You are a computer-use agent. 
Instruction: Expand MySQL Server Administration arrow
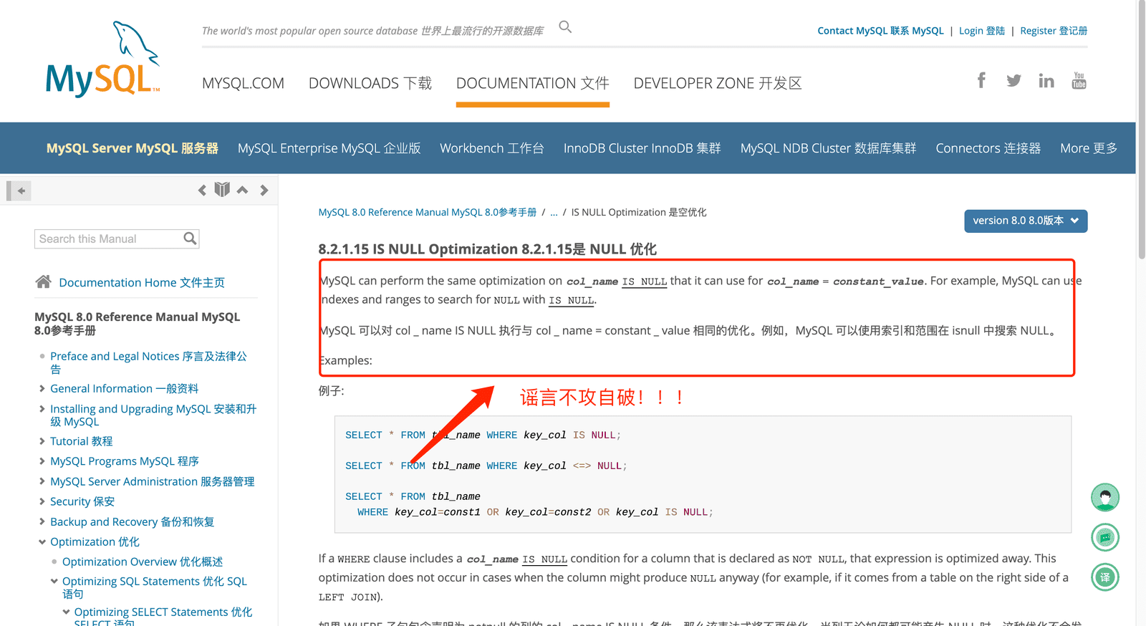click(x=42, y=481)
